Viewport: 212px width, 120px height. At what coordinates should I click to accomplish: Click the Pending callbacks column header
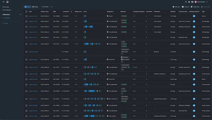click(x=194, y=12)
